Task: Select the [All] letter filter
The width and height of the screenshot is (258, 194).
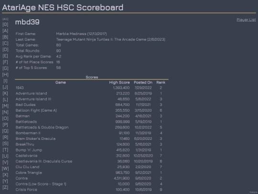Action: coord(5,19)
